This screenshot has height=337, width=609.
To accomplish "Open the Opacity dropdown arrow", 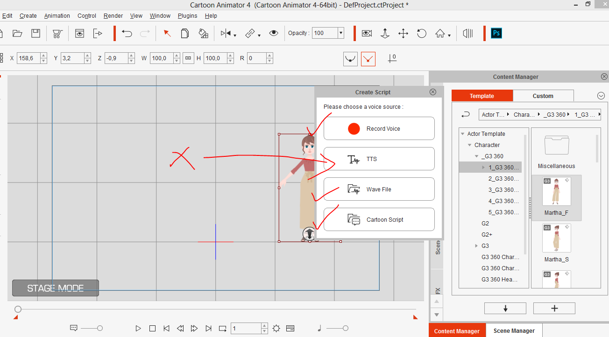I will [341, 33].
